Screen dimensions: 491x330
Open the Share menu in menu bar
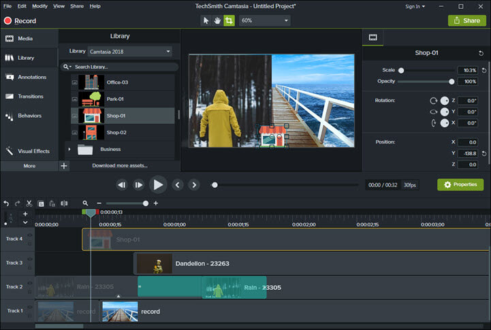coord(77,6)
